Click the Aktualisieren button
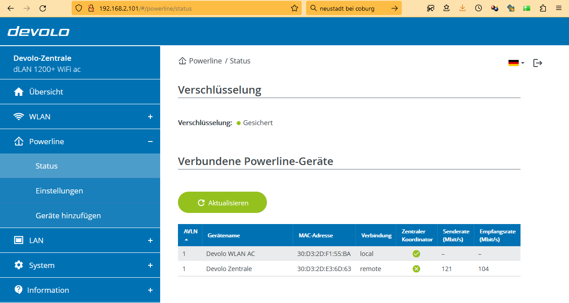 222,202
